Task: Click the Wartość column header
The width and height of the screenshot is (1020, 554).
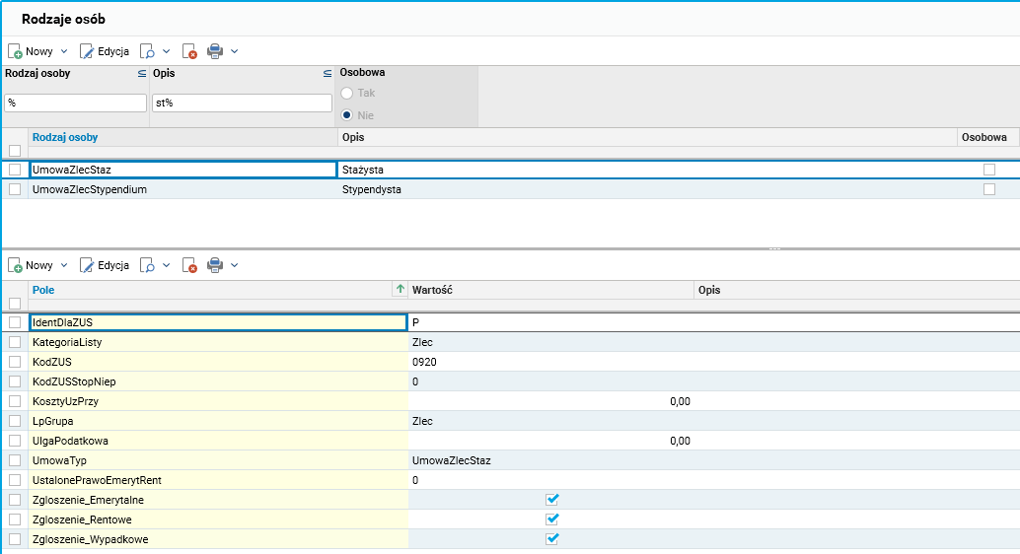Action: [x=432, y=290]
